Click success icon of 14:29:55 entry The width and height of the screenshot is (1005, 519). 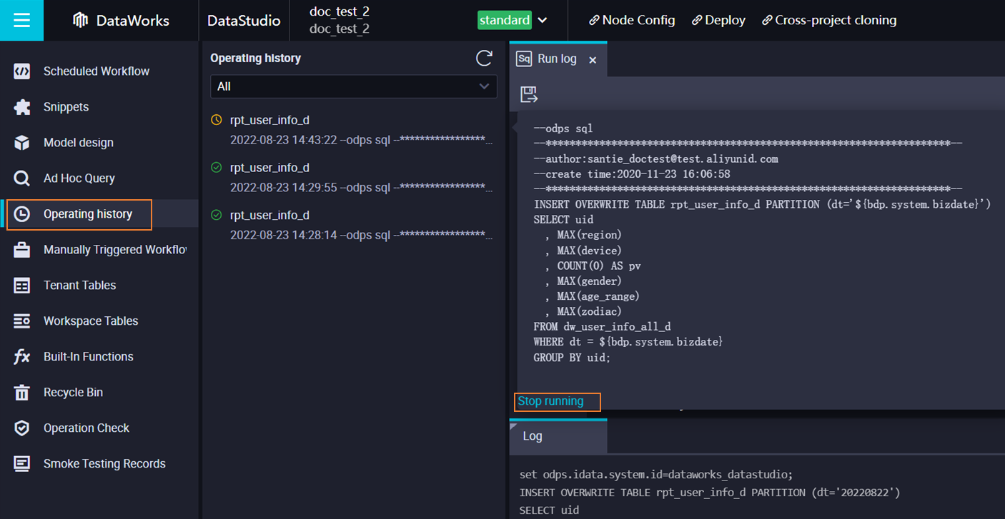pyautogui.click(x=217, y=168)
